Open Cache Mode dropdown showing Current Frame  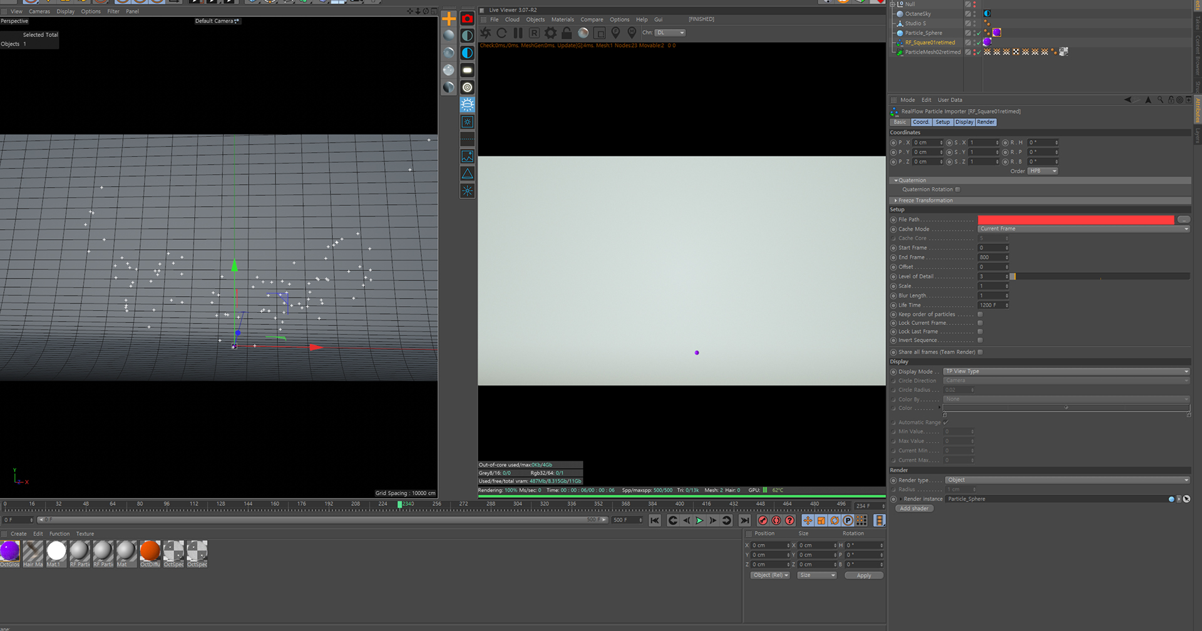1084,229
